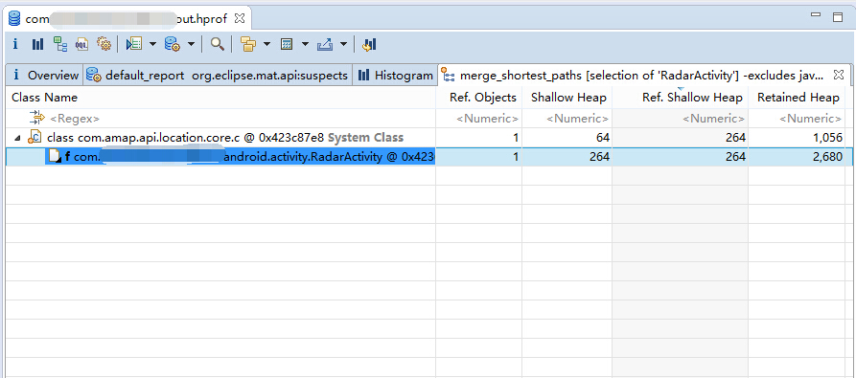Minimize the editor pane
The width and height of the screenshot is (856, 378).
tap(816, 15)
